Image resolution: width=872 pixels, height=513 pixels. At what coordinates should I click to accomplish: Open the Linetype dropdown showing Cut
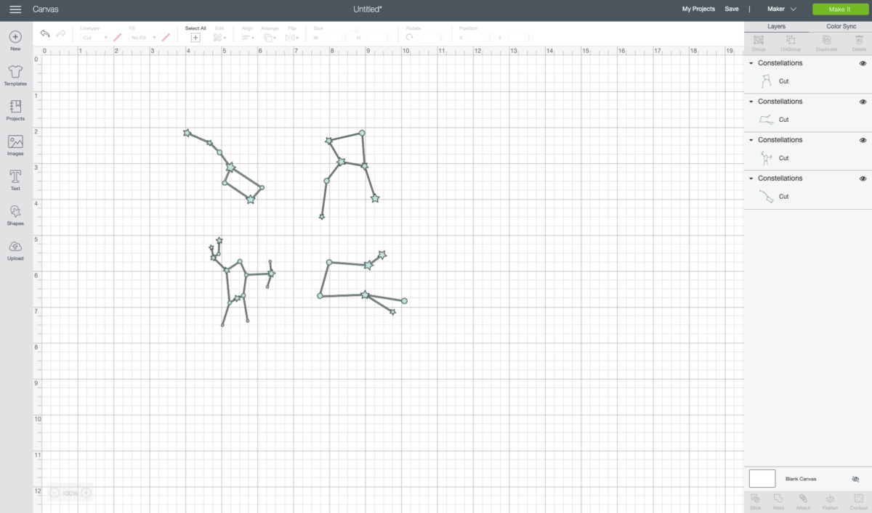point(94,37)
